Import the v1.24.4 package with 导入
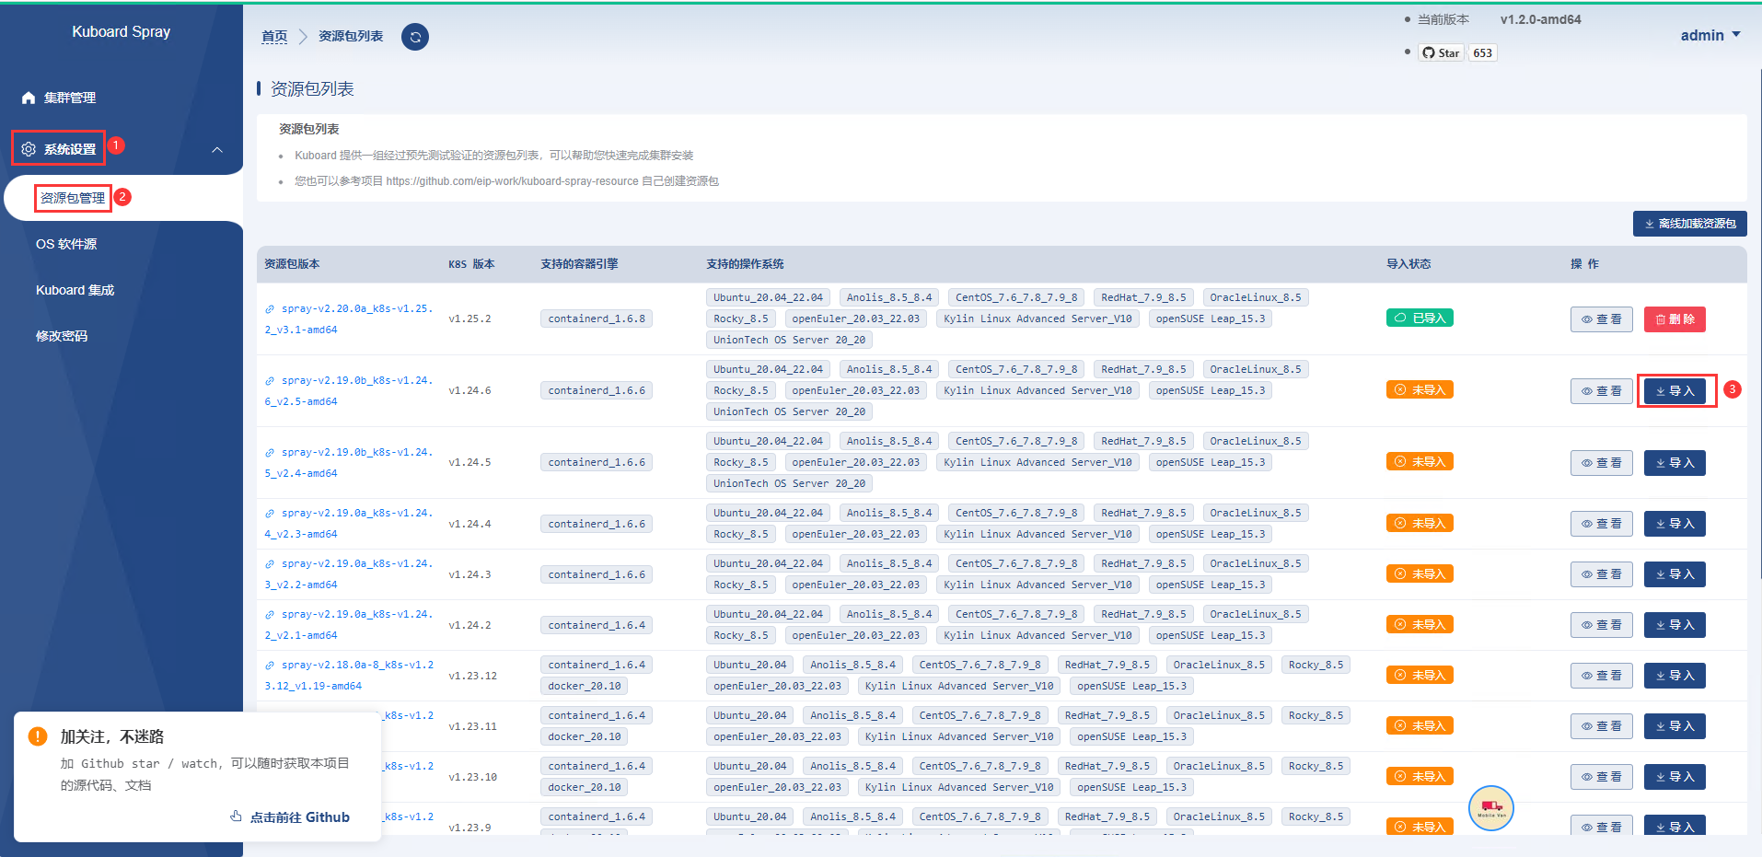1762x857 pixels. point(1675,524)
